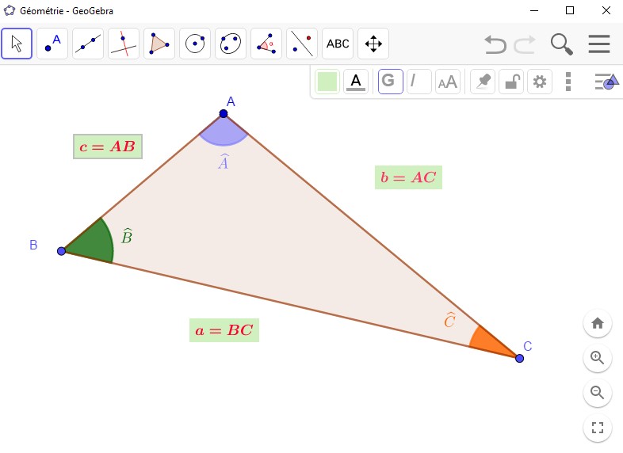Toggle the lock object padlock

[511, 82]
